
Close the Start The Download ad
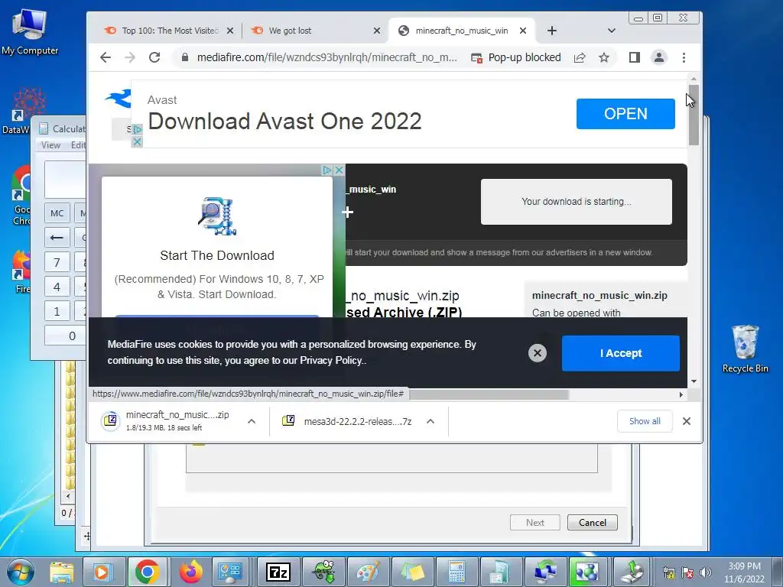point(339,170)
